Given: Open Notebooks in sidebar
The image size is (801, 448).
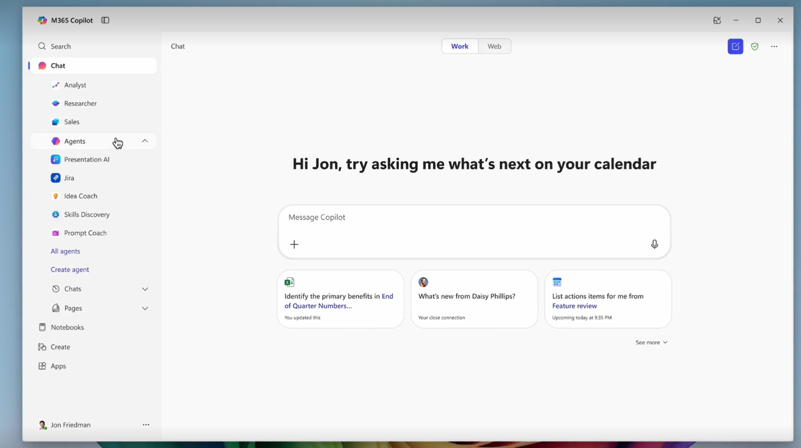Looking at the screenshot, I should (x=67, y=327).
